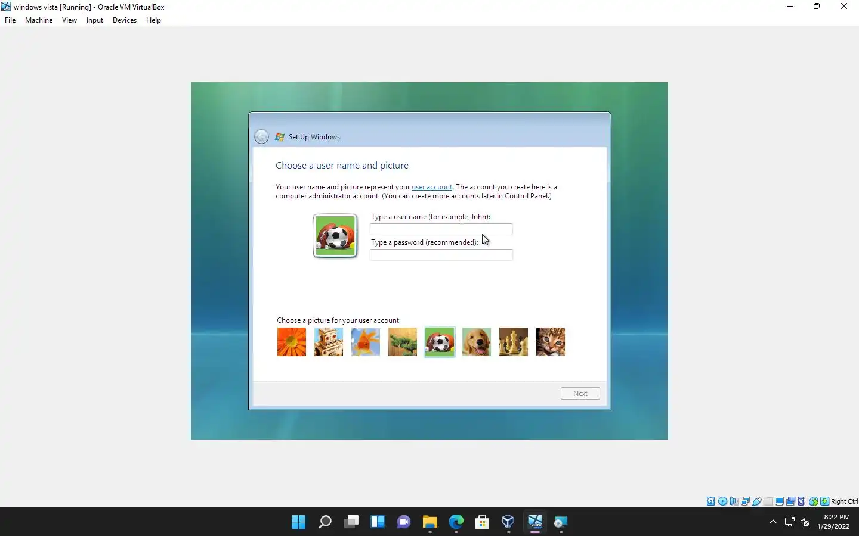Open File Explorer from the taskbar
The image size is (859, 536).
pos(429,522)
